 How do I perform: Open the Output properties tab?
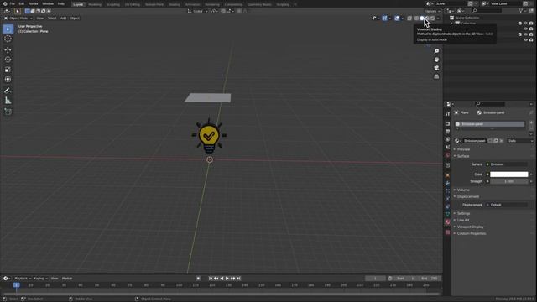click(x=447, y=132)
